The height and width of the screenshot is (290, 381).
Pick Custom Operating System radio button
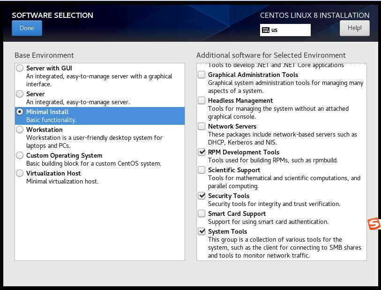click(x=20, y=156)
